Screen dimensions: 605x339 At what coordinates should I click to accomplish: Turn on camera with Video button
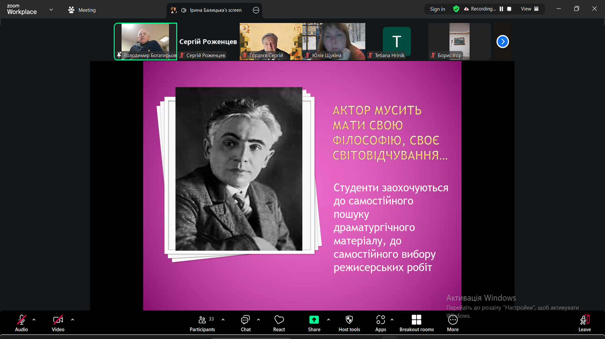[58, 323]
